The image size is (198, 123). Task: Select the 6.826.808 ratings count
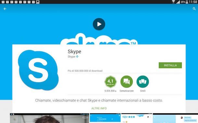point(110,91)
